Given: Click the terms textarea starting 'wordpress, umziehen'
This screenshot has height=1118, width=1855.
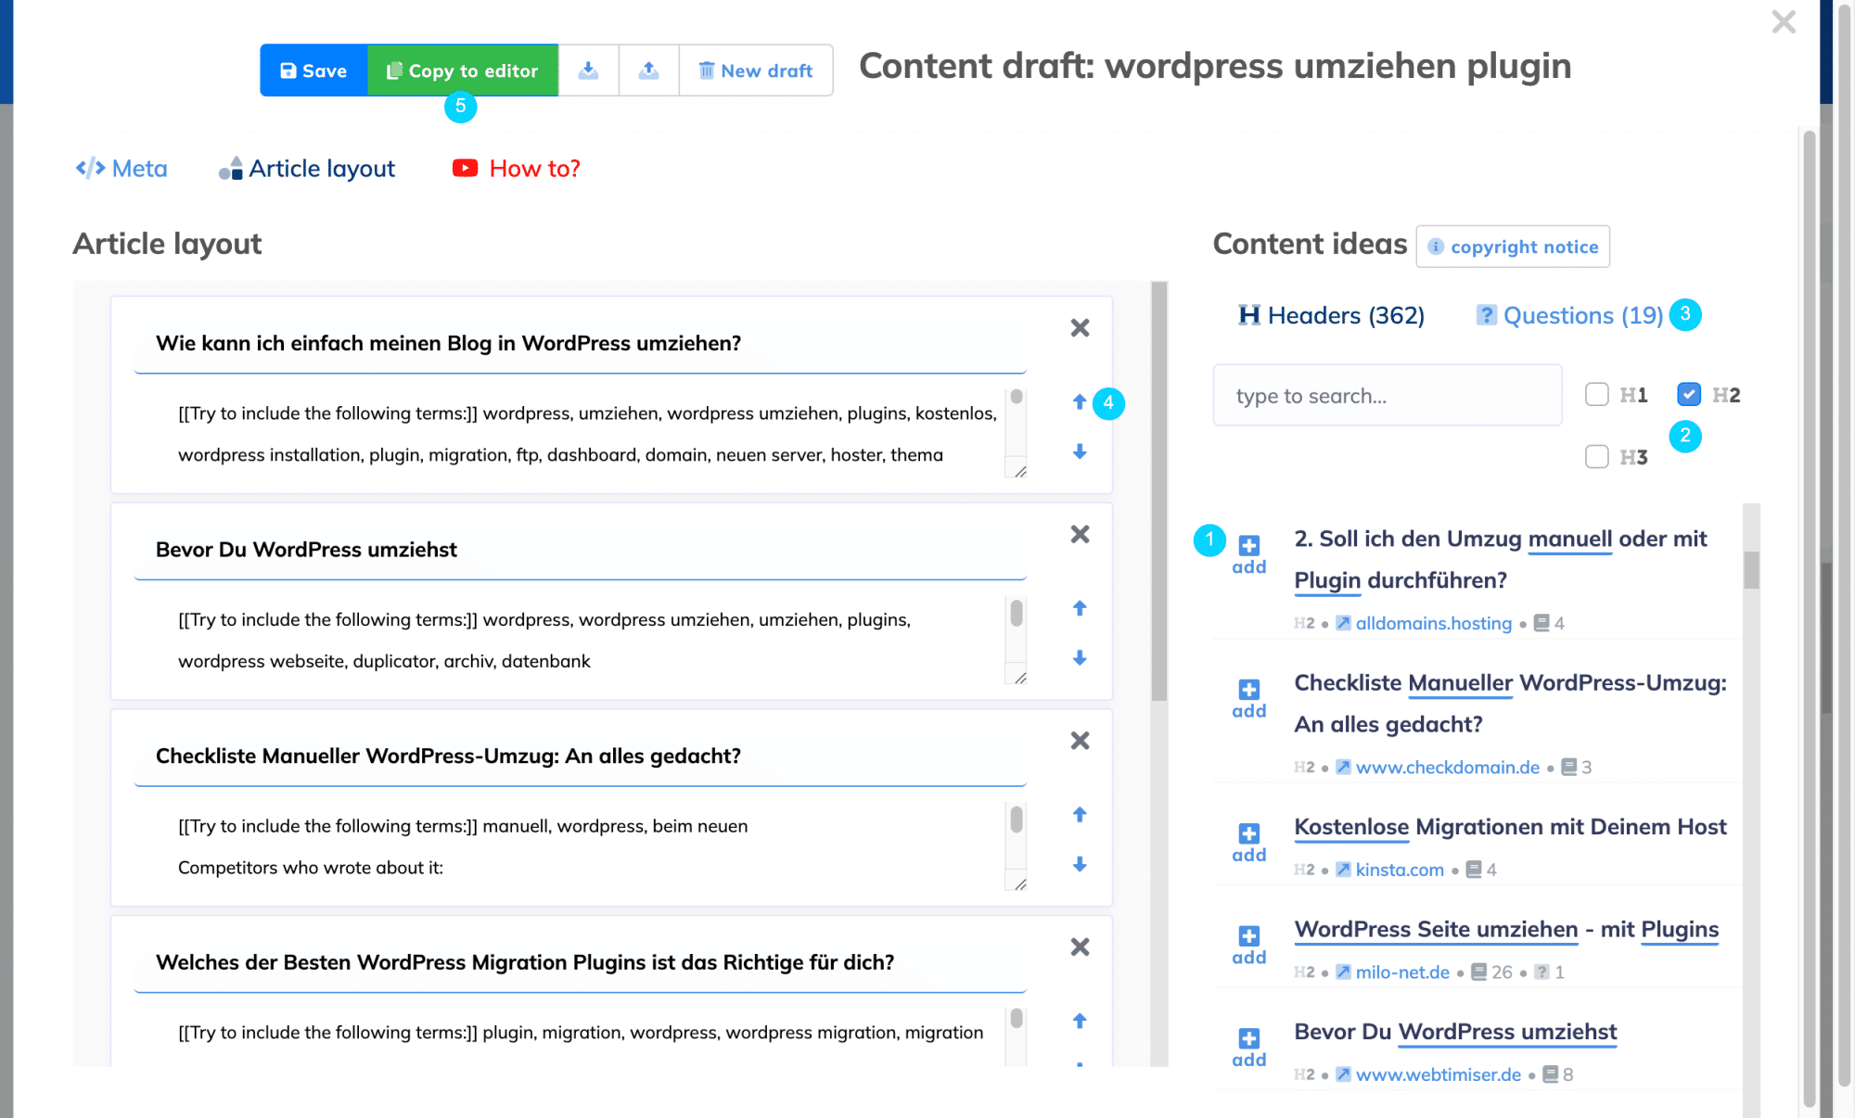Looking at the screenshot, I should 581,434.
